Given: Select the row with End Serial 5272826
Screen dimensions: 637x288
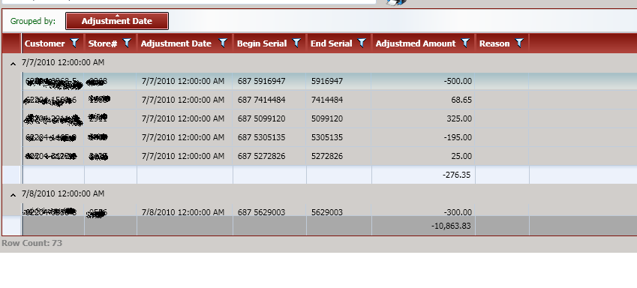Looking at the screenshot, I should click(x=329, y=156).
